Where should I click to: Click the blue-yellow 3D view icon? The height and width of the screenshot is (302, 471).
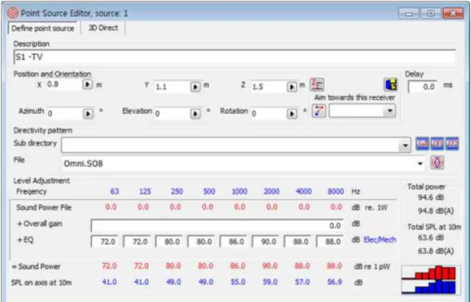pyautogui.click(x=391, y=85)
